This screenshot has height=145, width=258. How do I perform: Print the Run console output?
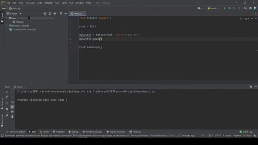pyautogui.click(x=12, y=112)
